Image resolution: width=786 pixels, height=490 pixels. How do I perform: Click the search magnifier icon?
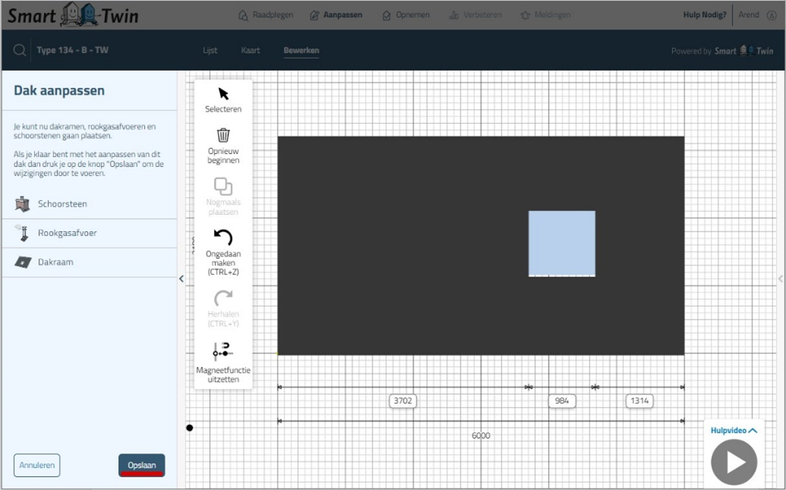pyautogui.click(x=20, y=51)
